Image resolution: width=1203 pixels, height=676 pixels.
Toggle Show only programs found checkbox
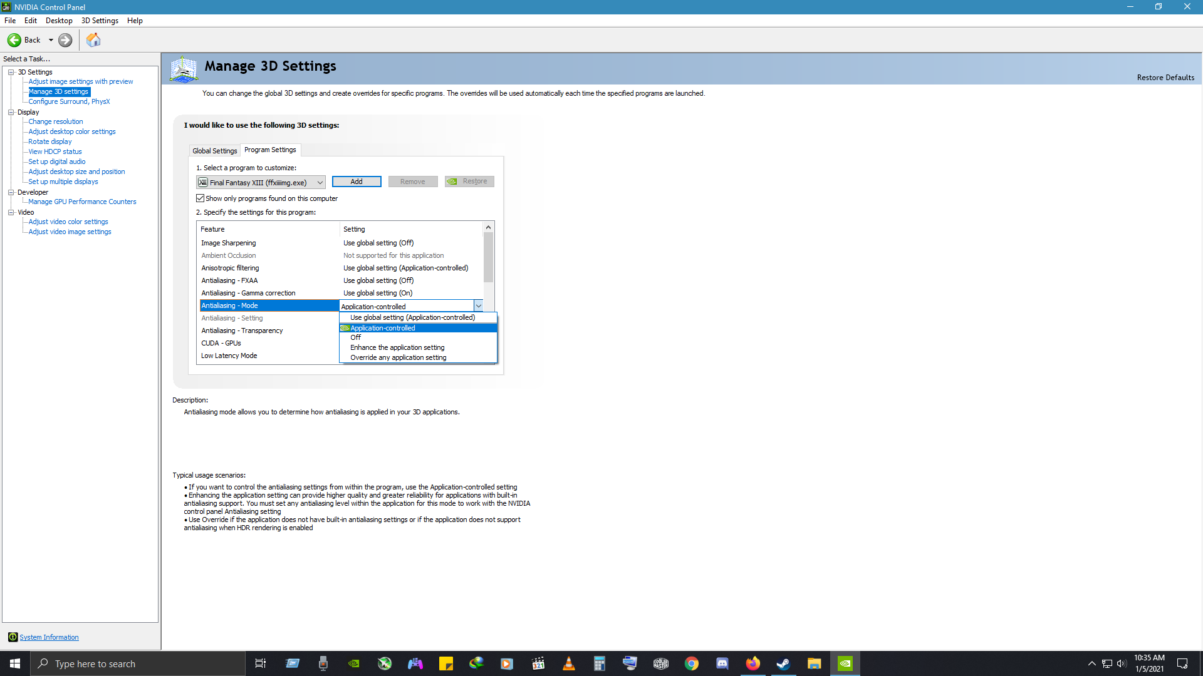click(x=200, y=198)
